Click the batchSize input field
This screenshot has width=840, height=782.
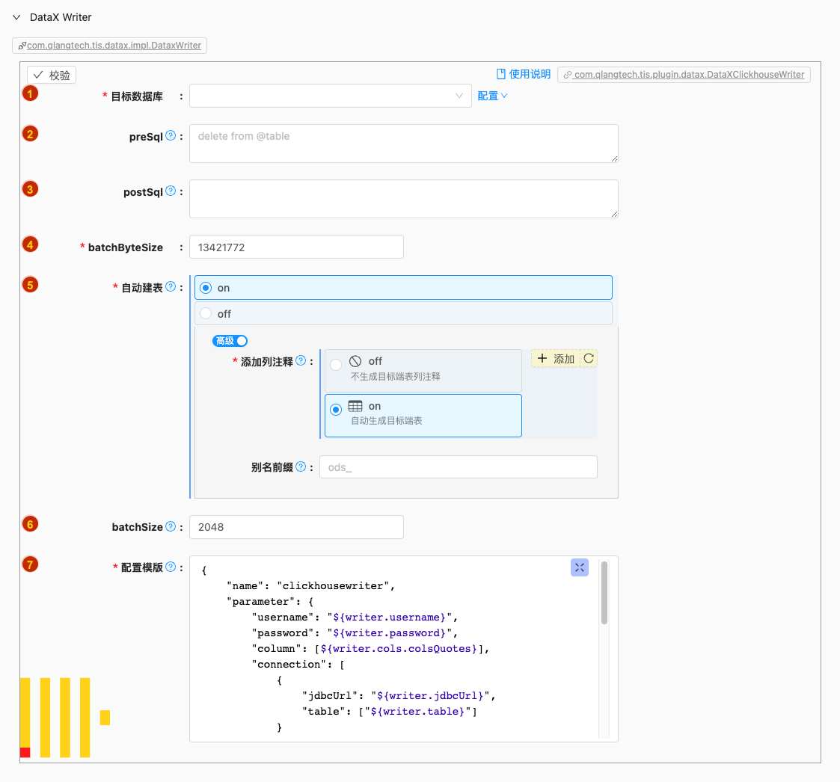296,527
